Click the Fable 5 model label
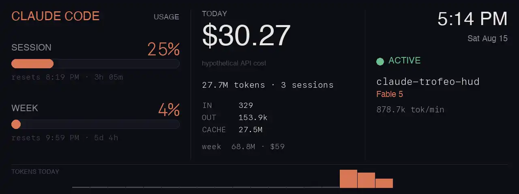This screenshot has height=194, width=519. 389,94
